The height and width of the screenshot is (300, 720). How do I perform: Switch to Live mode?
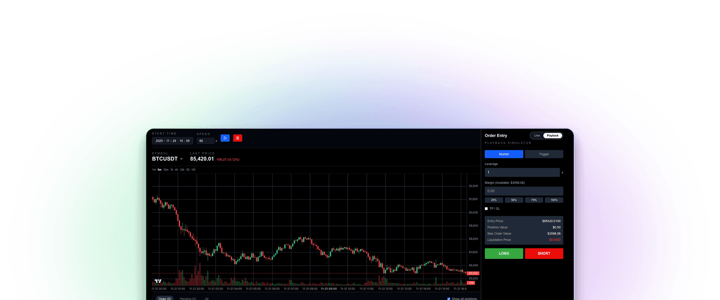pyautogui.click(x=537, y=135)
